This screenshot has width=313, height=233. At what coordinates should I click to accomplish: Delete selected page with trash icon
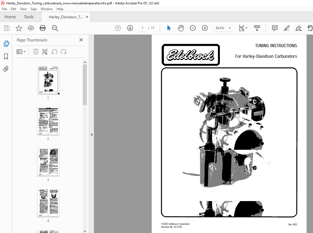(36, 52)
